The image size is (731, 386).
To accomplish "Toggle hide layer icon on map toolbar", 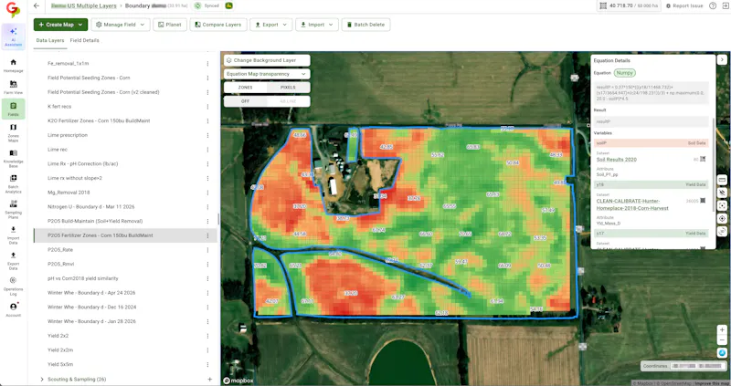I will [722, 193].
